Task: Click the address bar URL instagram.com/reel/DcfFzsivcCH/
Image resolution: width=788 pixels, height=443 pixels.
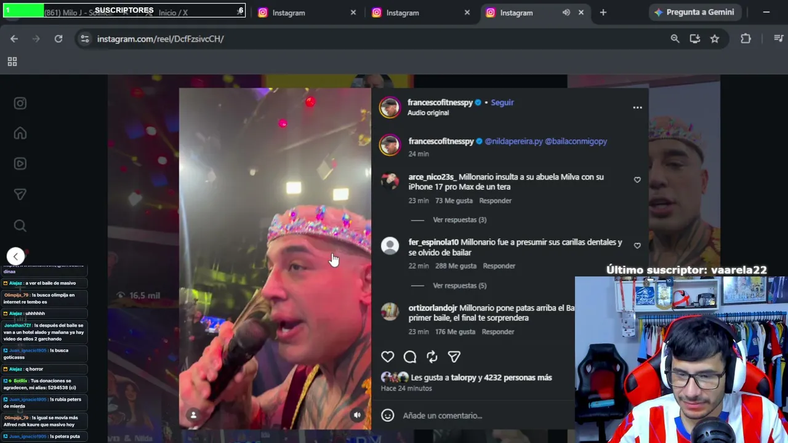Action: tap(161, 39)
